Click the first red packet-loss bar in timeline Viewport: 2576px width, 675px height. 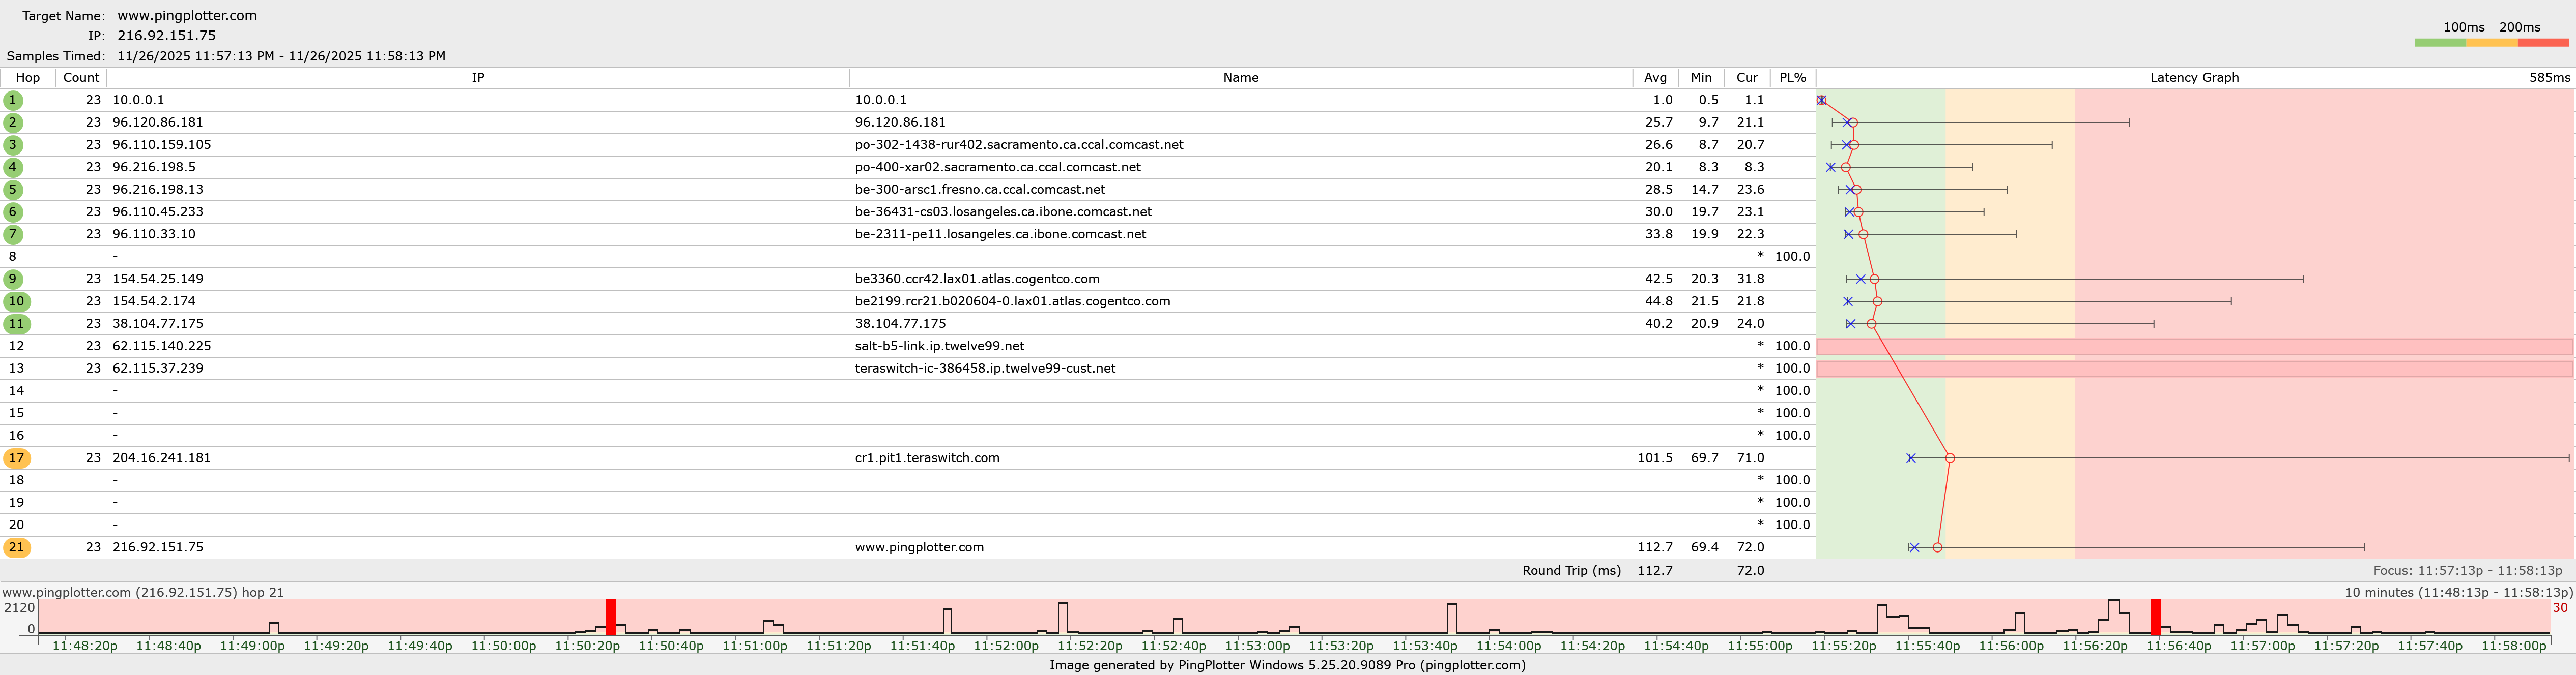click(611, 616)
